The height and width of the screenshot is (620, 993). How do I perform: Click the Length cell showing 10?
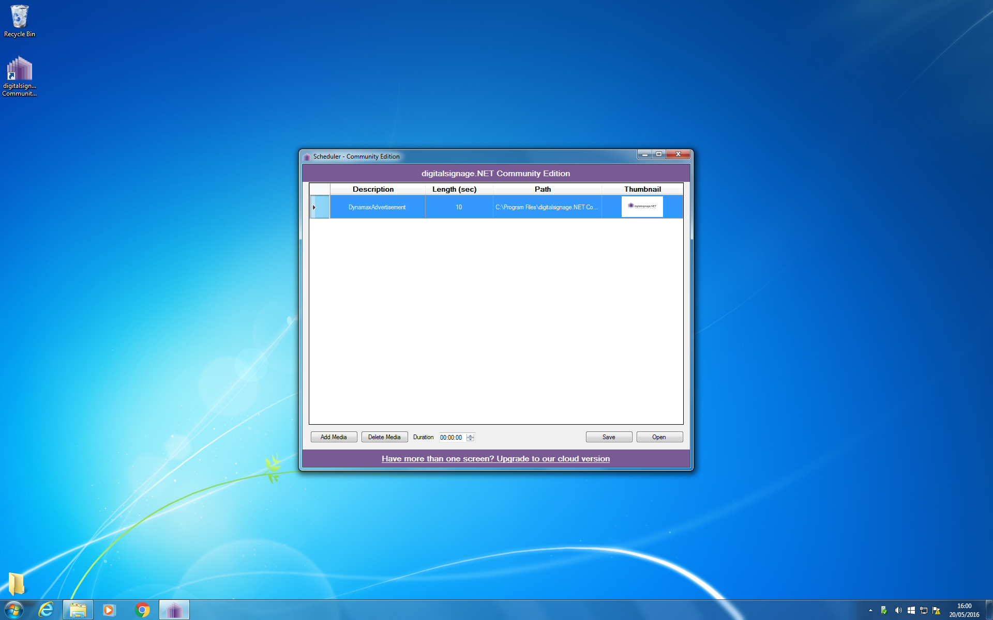(x=459, y=207)
